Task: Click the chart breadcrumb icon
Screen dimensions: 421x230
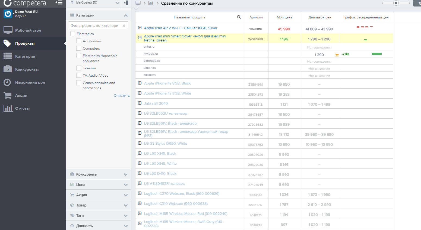Action: (151, 3)
